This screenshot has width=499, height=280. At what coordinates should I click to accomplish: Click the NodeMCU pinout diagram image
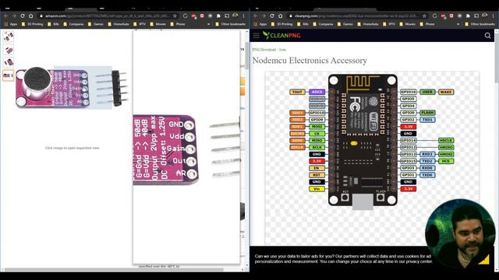(x=372, y=142)
